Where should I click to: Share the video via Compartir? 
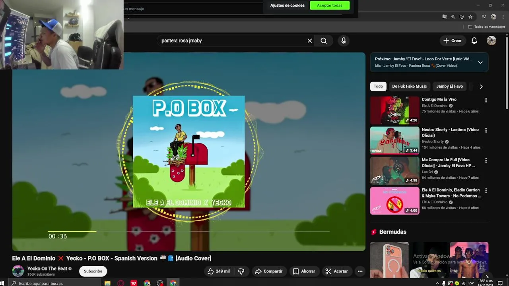pyautogui.click(x=269, y=271)
